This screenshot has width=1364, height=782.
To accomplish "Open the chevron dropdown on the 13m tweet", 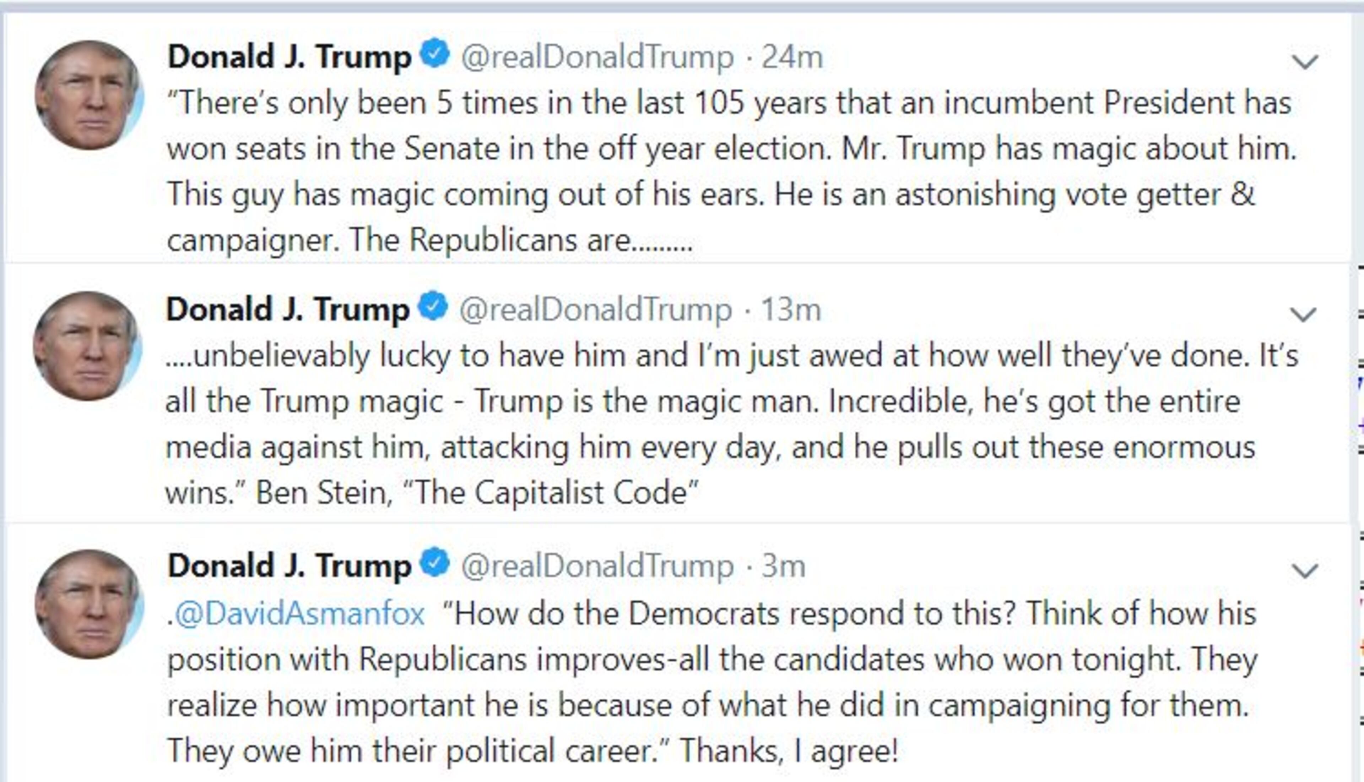I will coord(1303,314).
